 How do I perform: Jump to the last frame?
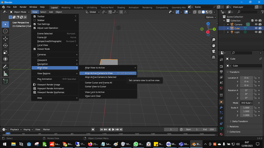pyautogui.click(x=121, y=129)
